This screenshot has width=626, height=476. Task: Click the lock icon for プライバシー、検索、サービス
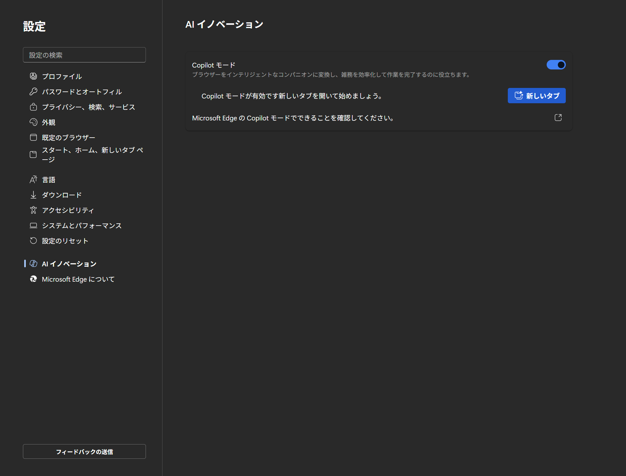click(x=33, y=107)
